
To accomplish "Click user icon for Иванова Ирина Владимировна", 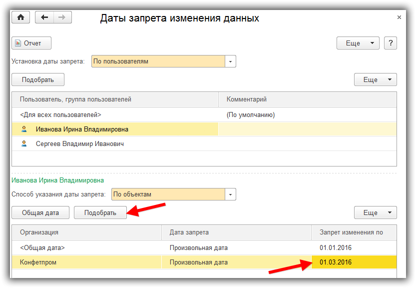I will 24,129.
